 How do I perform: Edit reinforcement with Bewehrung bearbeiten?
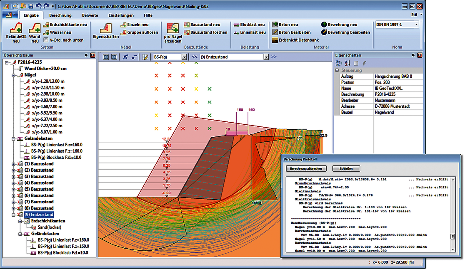pyautogui.click(x=346, y=32)
